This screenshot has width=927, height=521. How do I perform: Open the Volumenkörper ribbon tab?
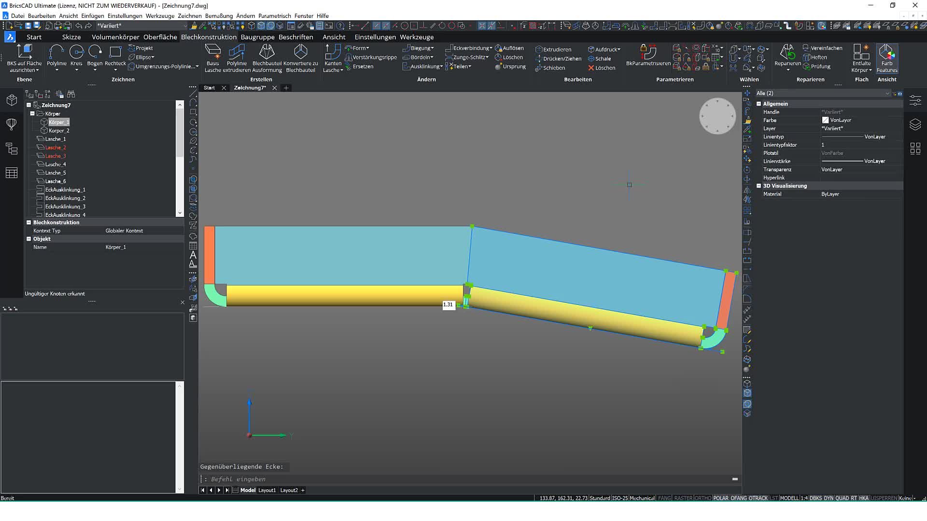pos(115,37)
